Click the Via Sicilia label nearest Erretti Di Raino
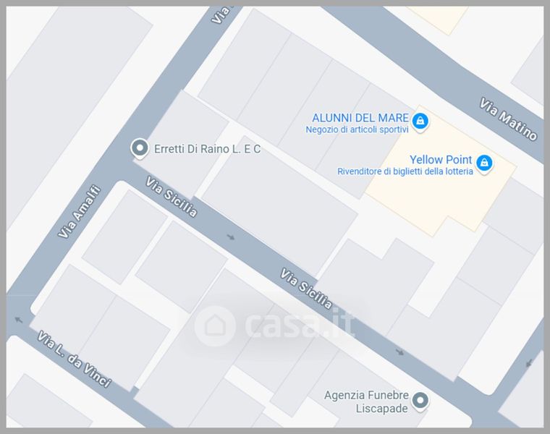The image size is (550, 434). [x=172, y=197]
